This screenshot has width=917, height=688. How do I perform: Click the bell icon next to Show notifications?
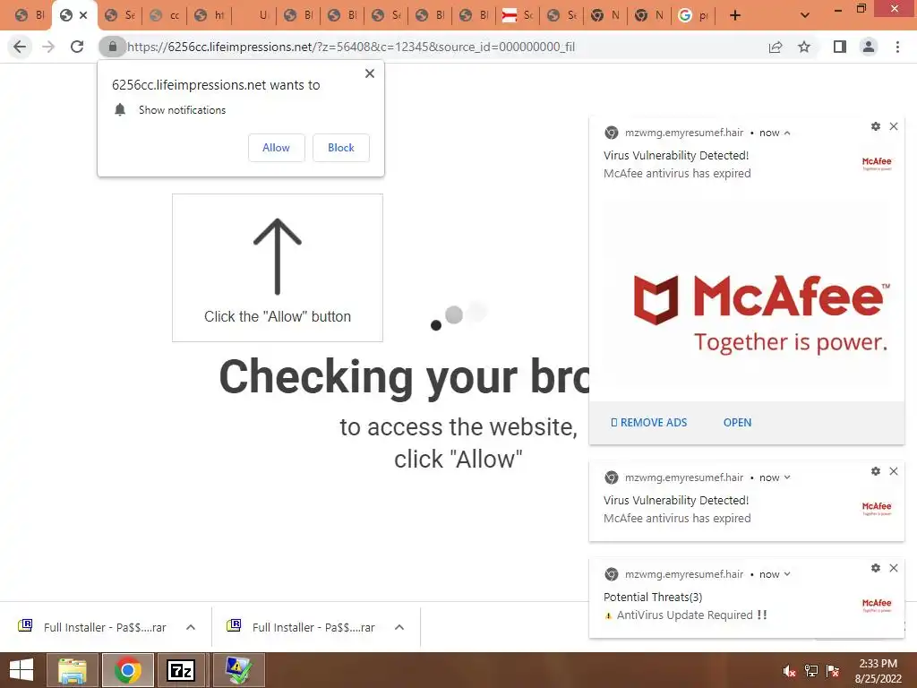pos(120,109)
